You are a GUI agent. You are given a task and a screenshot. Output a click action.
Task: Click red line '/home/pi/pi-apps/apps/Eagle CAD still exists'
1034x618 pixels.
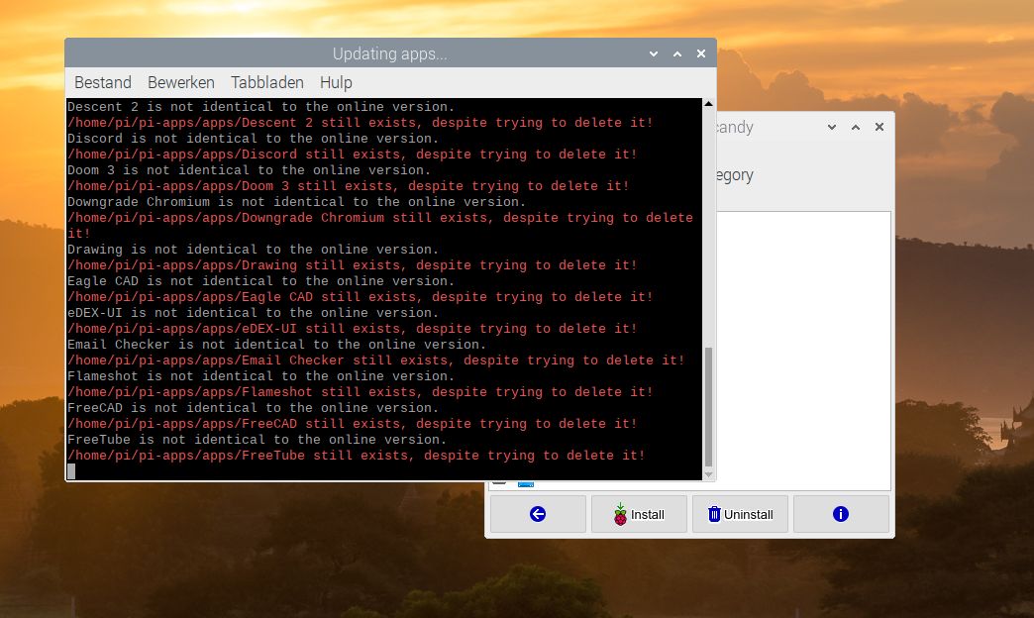[x=361, y=297]
